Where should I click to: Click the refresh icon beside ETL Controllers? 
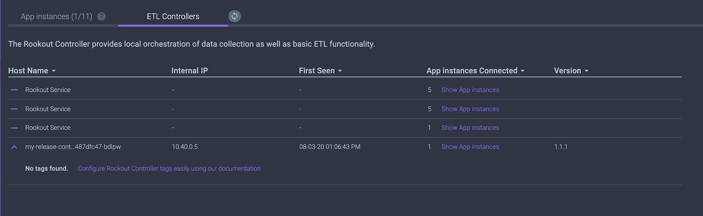235,16
